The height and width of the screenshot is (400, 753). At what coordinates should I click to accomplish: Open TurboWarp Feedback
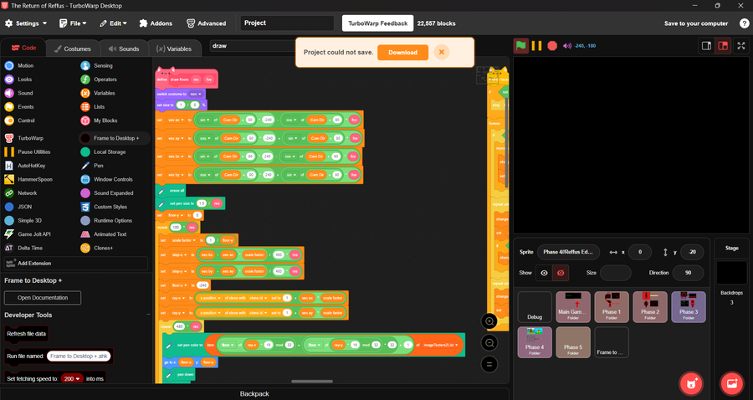point(378,23)
